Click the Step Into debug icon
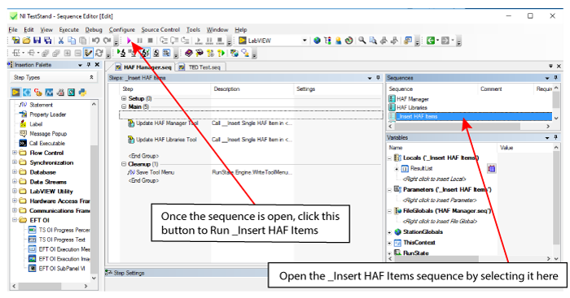Viewport: 570px width, 298px height. (164, 41)
